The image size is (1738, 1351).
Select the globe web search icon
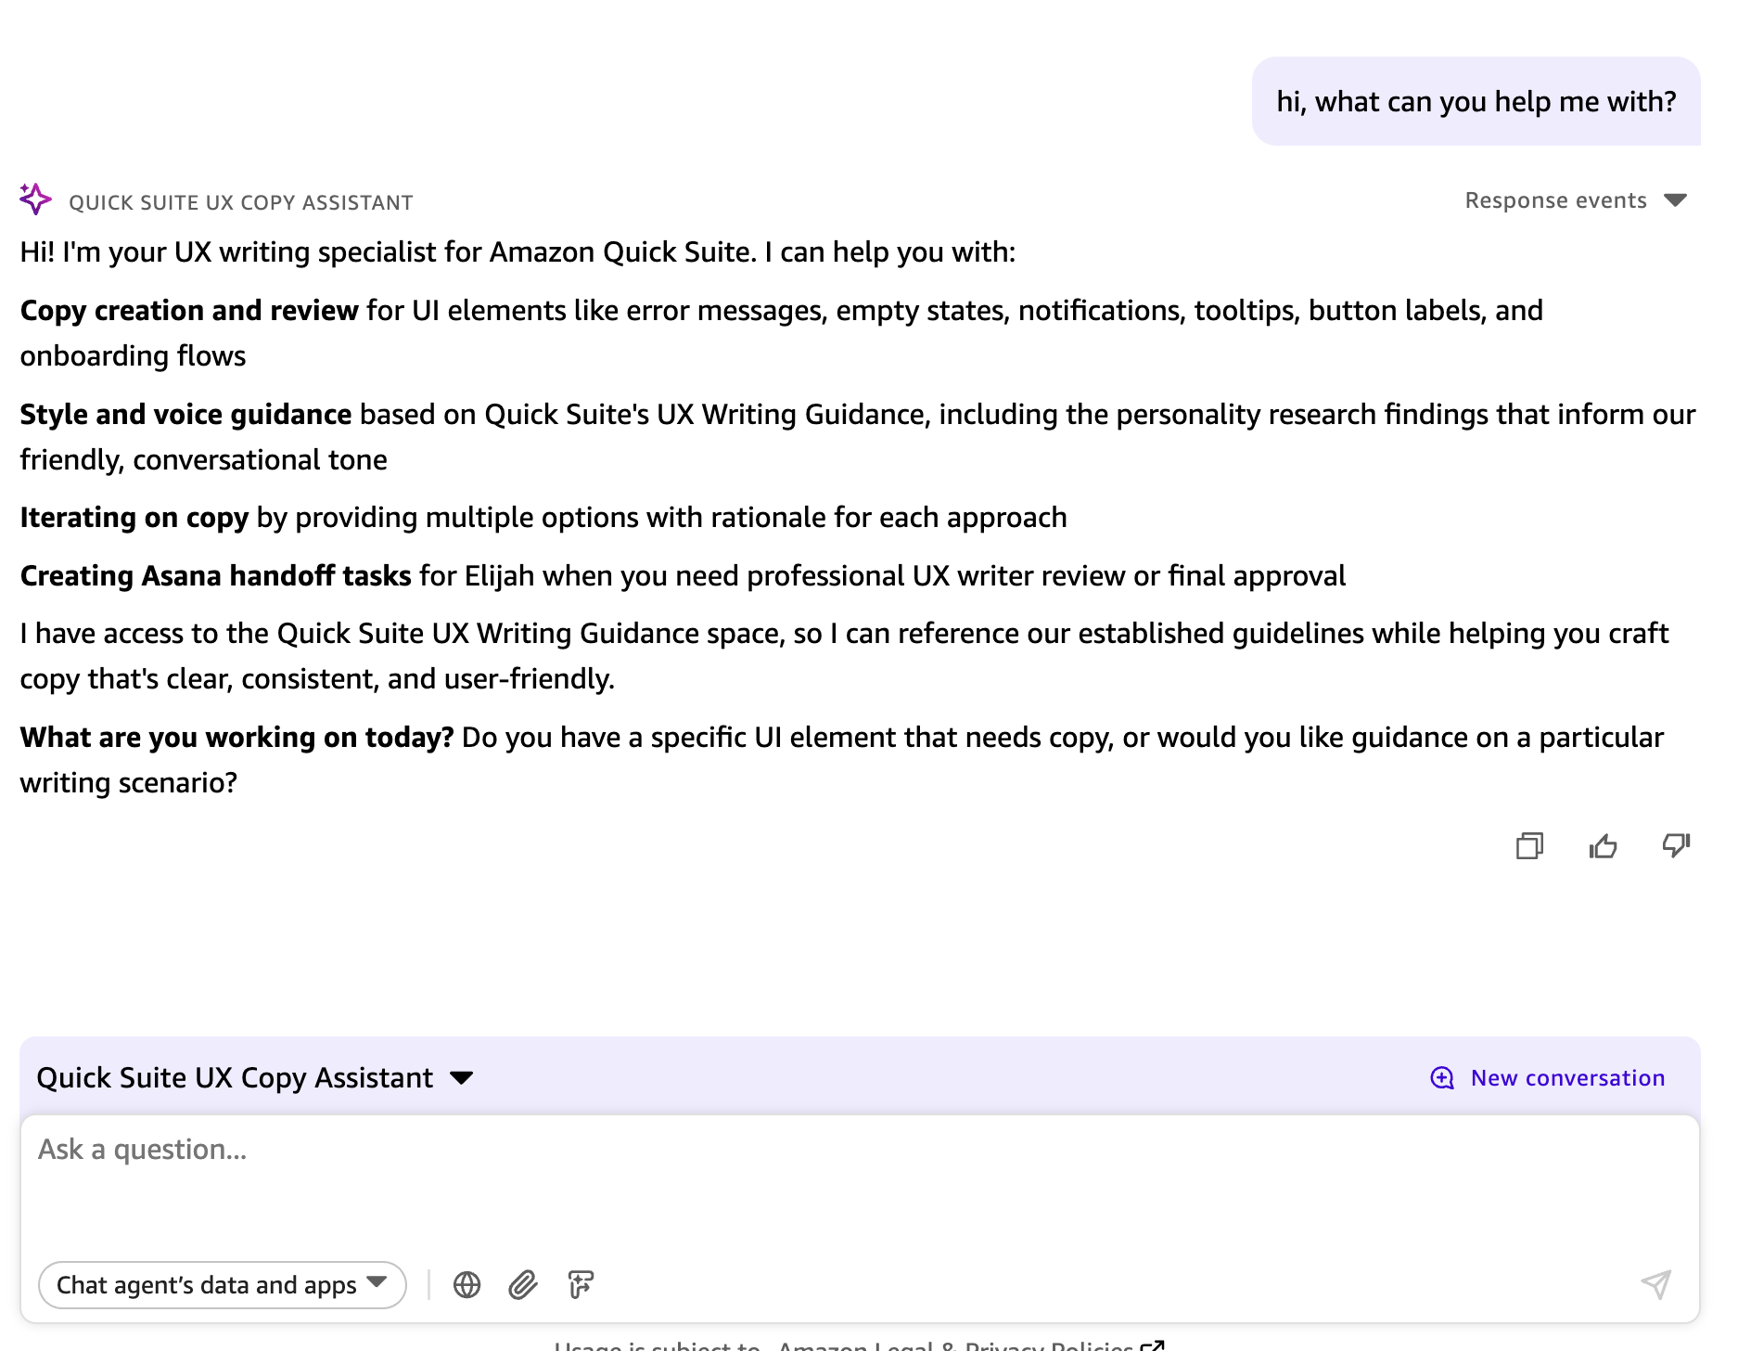point(466,1285)
